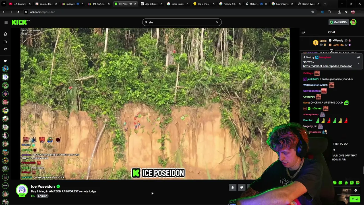Switch to the marline fish tab
The height and width of the screenshot is (205, 364).
tap(229, 4)
